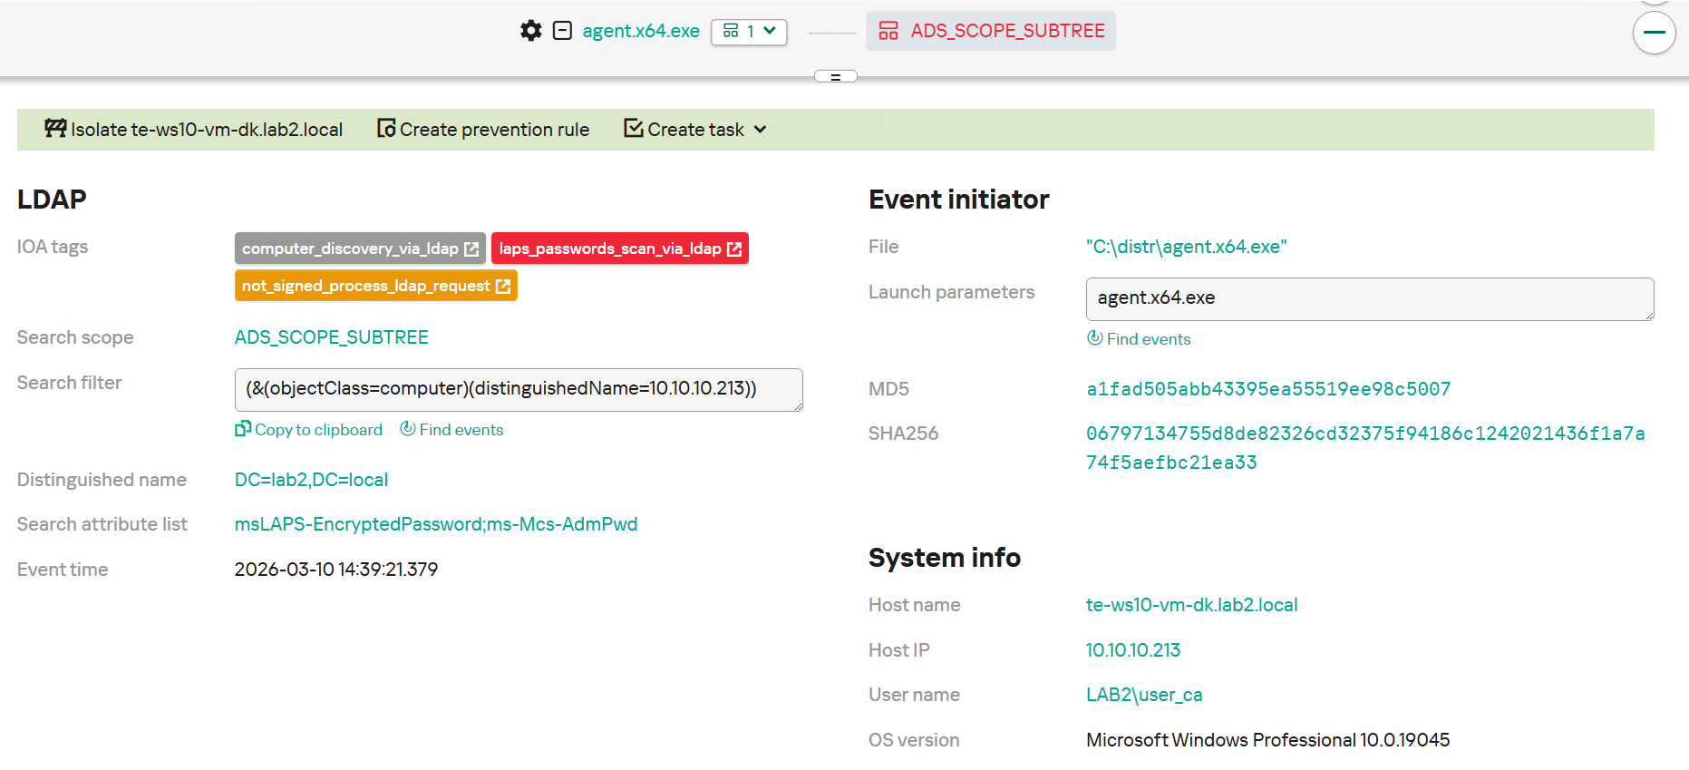Copy the search filter to clipboard
This screenshot has height=770, width=1689.
coord(308,430)
